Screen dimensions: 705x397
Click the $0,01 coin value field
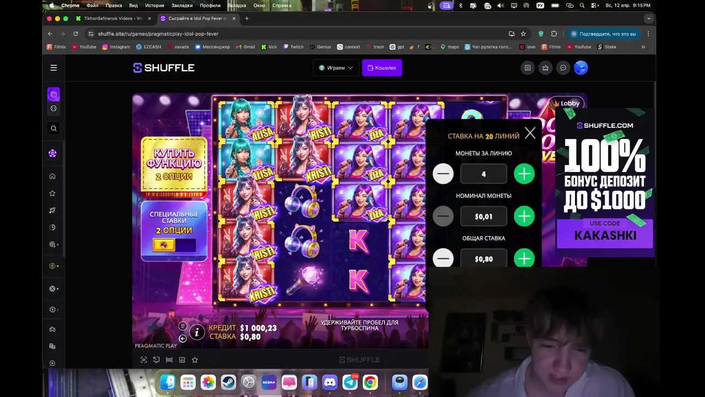point(484,216)
